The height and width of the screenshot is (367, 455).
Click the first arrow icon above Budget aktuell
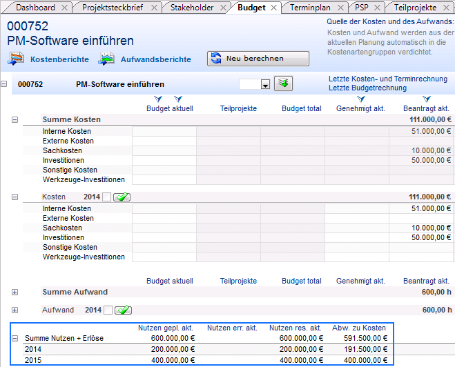coord(158,99)
